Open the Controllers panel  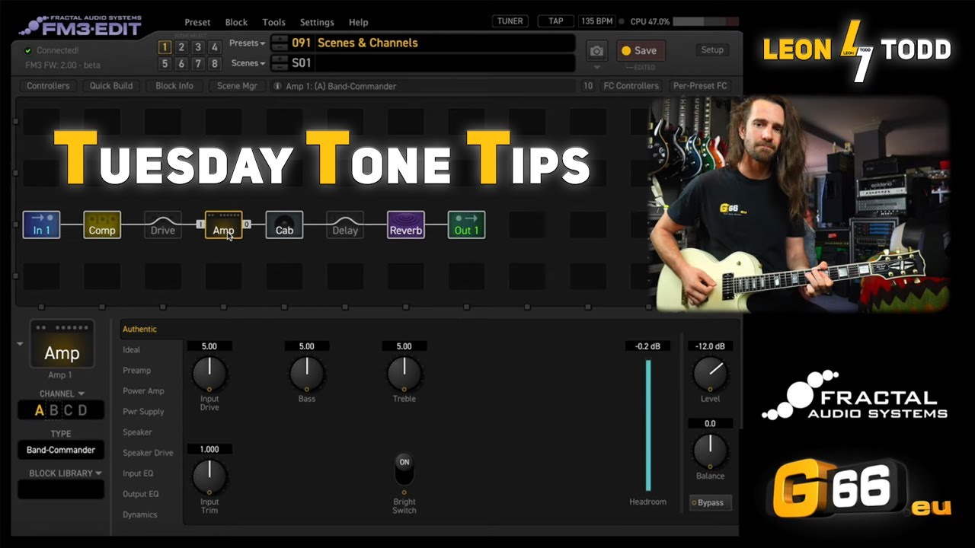point(48,86)
